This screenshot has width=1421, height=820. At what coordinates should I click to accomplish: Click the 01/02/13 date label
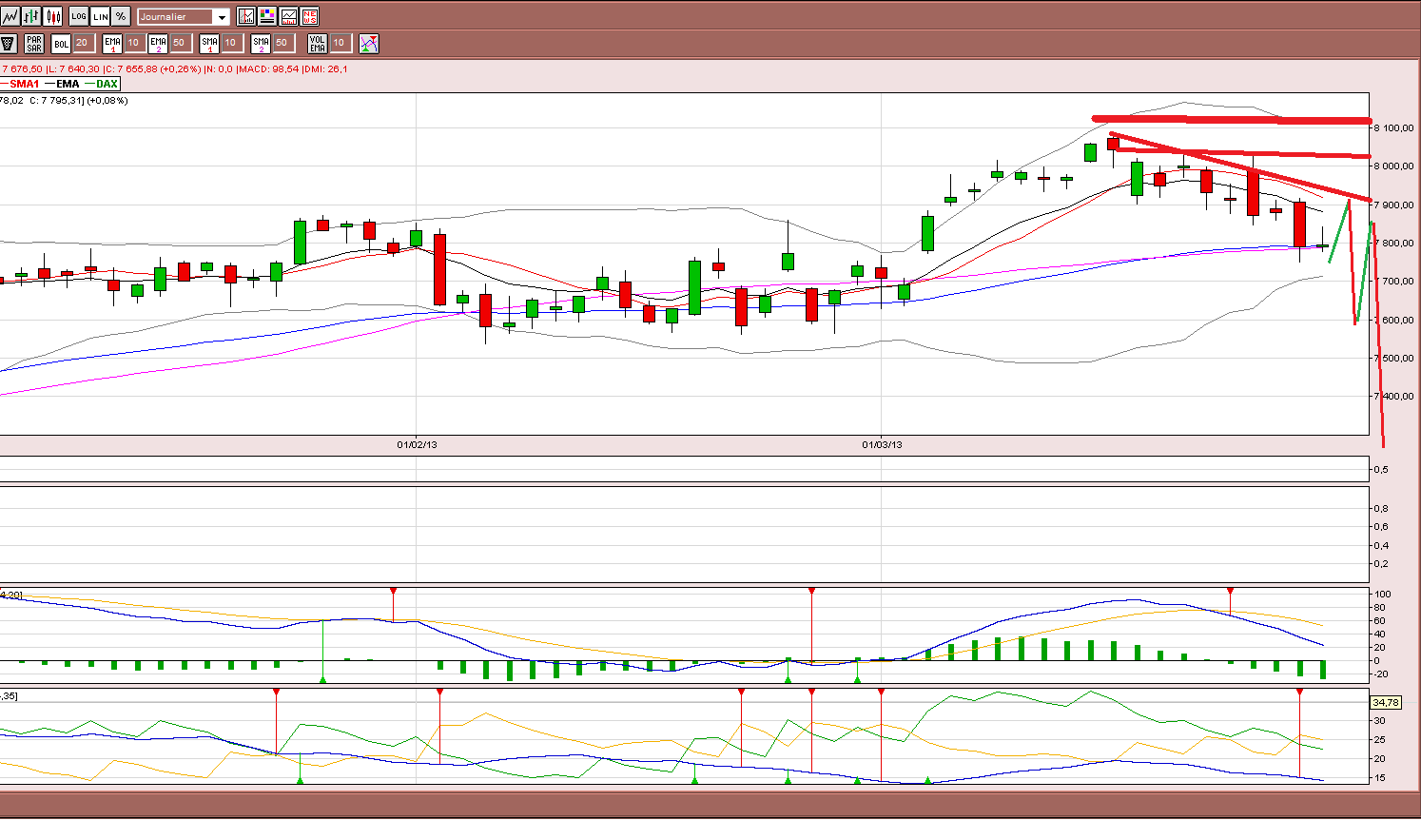point(417,444)
